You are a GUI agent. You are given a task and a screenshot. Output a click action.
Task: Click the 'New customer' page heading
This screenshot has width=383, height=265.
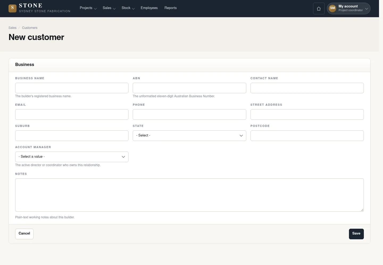(x=36, y=37)
